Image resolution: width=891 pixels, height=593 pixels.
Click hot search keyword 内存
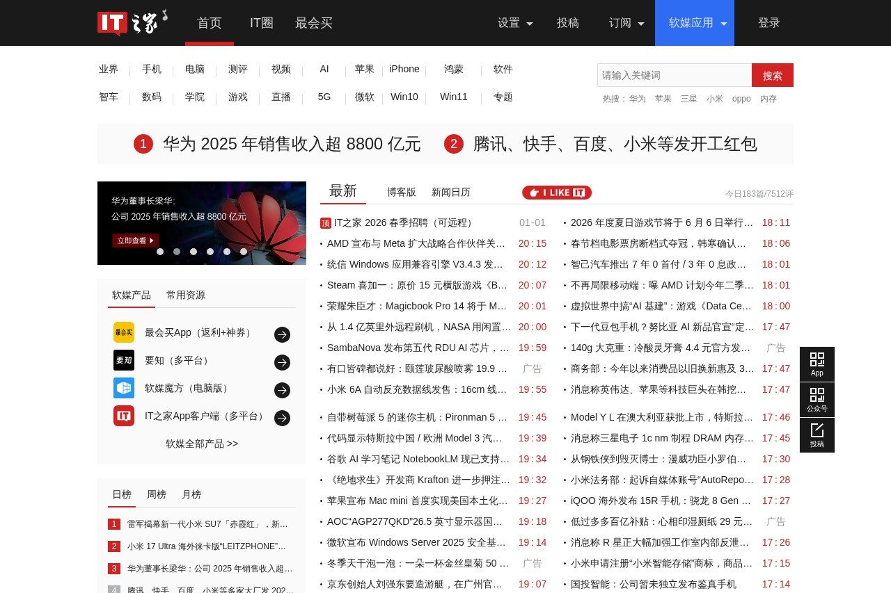pos(768,99)
